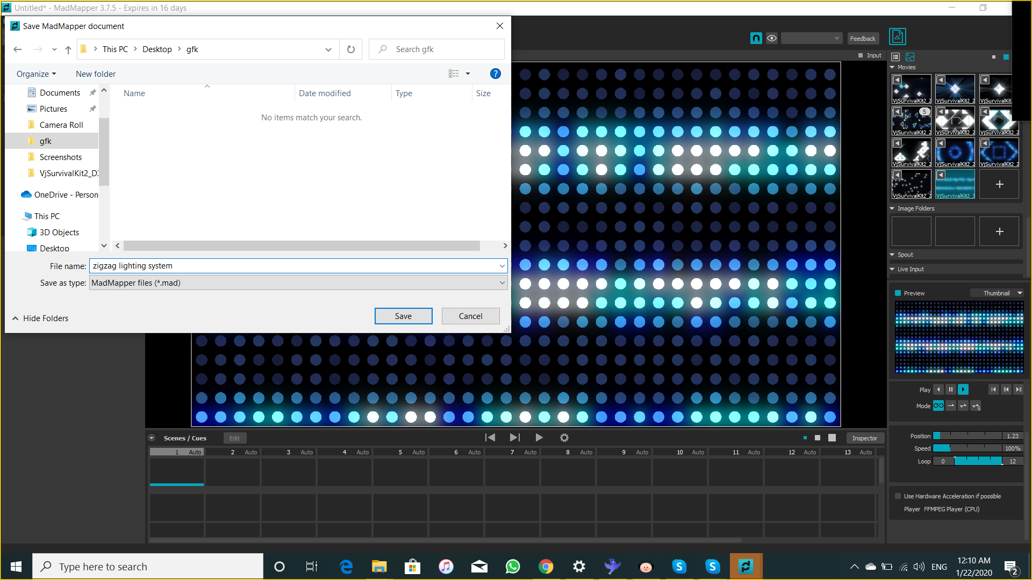Play media backward in Play controls
The height and width of the screenshot is (580, 1032).
(x=938, y=390)
